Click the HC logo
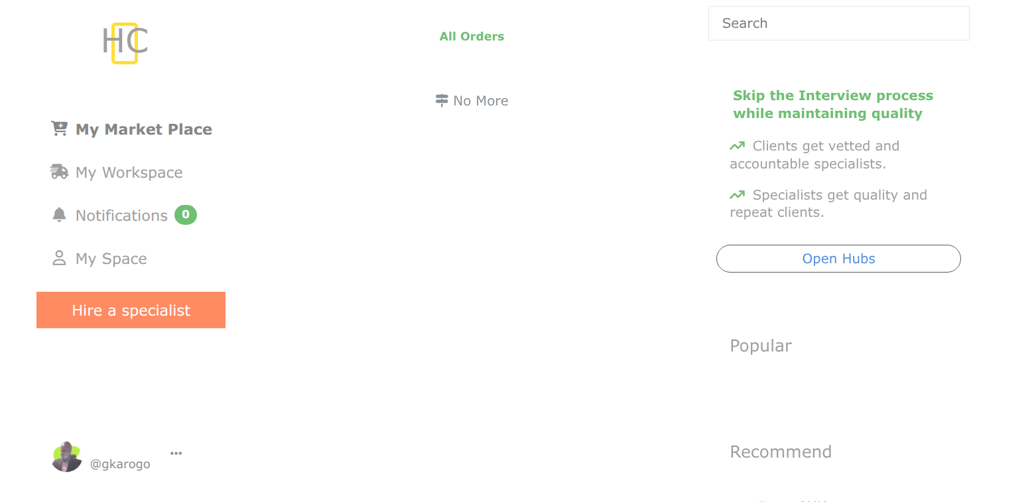 click(x=125, y=42)
